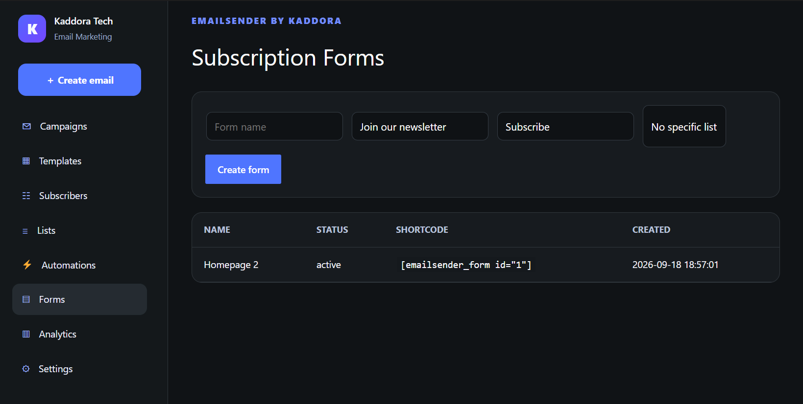The image size is (803, 404).
Task: Click the Subscribe button text field
Action: click(x=565, y=126)
